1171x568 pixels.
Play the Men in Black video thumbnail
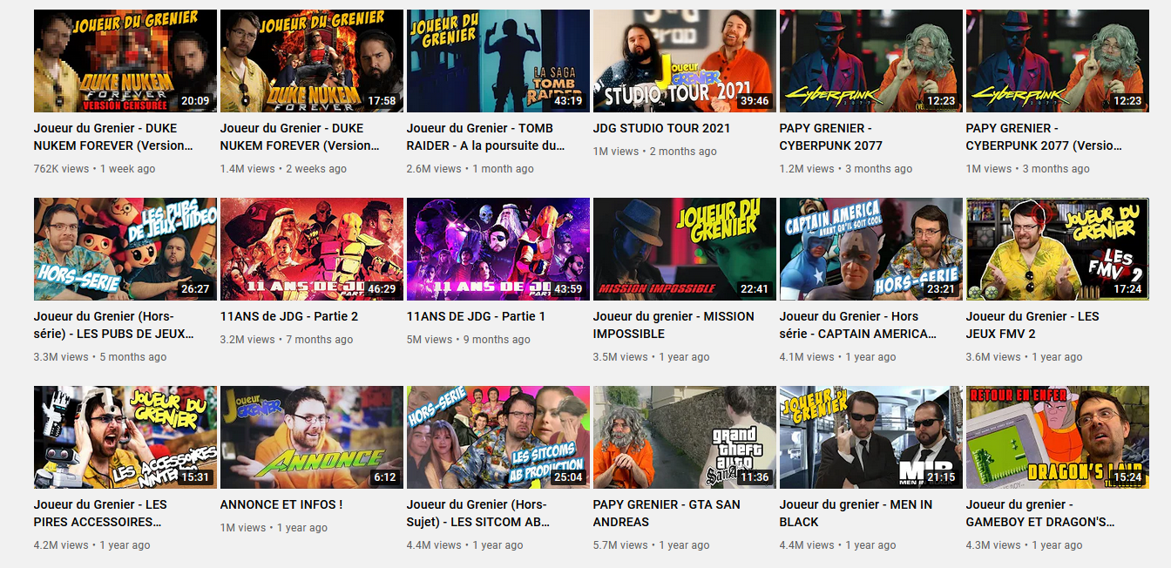coord(871,437)
